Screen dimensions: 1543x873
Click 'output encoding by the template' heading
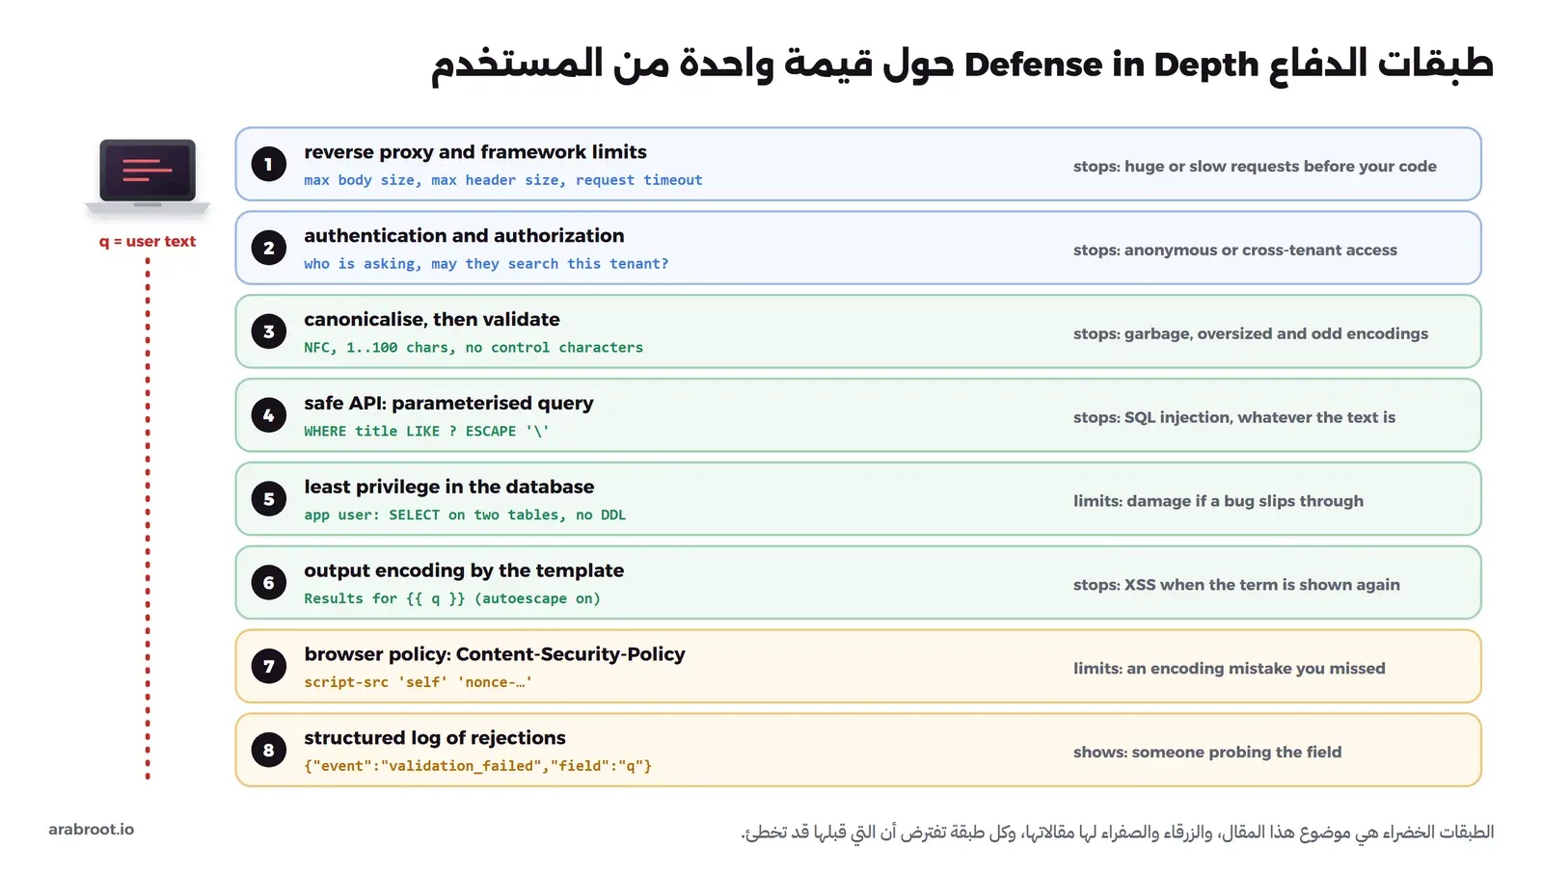(x=464, y=570)
